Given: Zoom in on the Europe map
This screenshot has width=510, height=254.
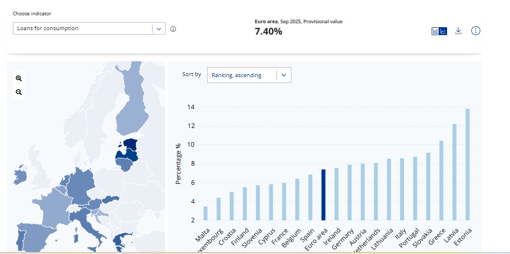Looking at the screenshot, I should [x=19, y=78].
